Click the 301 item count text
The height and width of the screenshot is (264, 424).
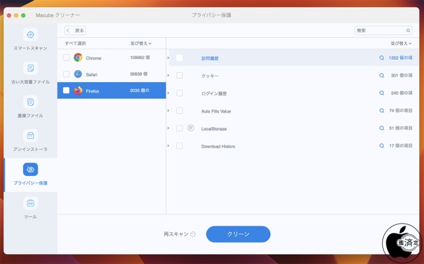401,75
